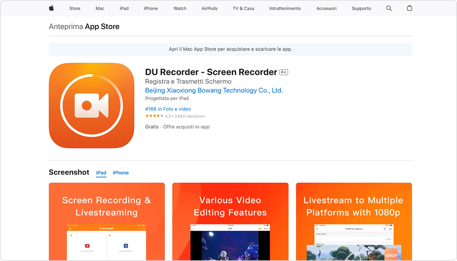Image resolution: width=457 pixels, height=261 pixels.
Task: Click the DU Recorder app icon
Action: pyautogui.click(x=91, y=105)
